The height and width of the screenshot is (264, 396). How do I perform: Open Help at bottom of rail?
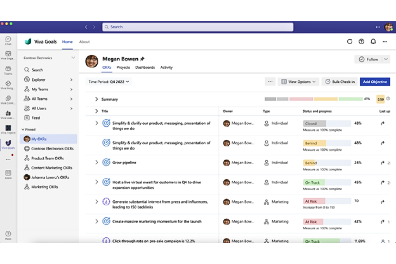(x=8, y=235)
